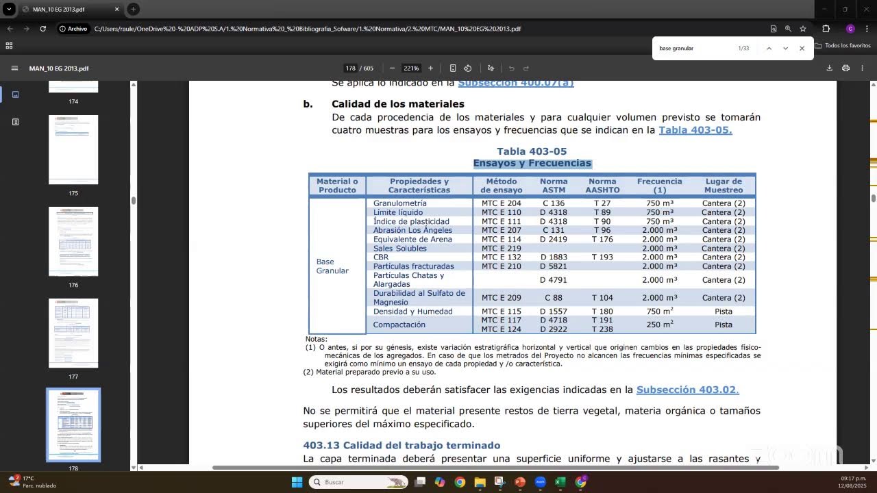Select page 174 thumbnail
877x493 pixels.
click(73, 86)
